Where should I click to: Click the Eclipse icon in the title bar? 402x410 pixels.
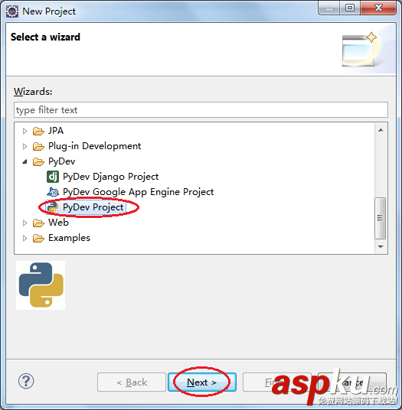(12, 11)
